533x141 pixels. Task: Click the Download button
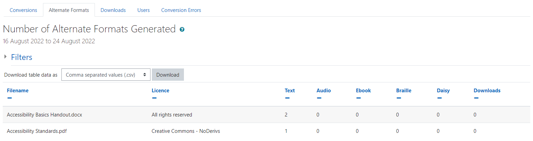(x=168, y=75)
